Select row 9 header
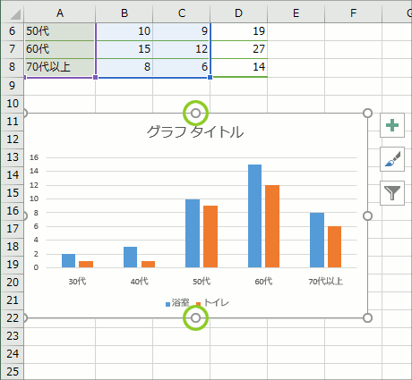Screen dimensions: 412x380 [13, 86]
